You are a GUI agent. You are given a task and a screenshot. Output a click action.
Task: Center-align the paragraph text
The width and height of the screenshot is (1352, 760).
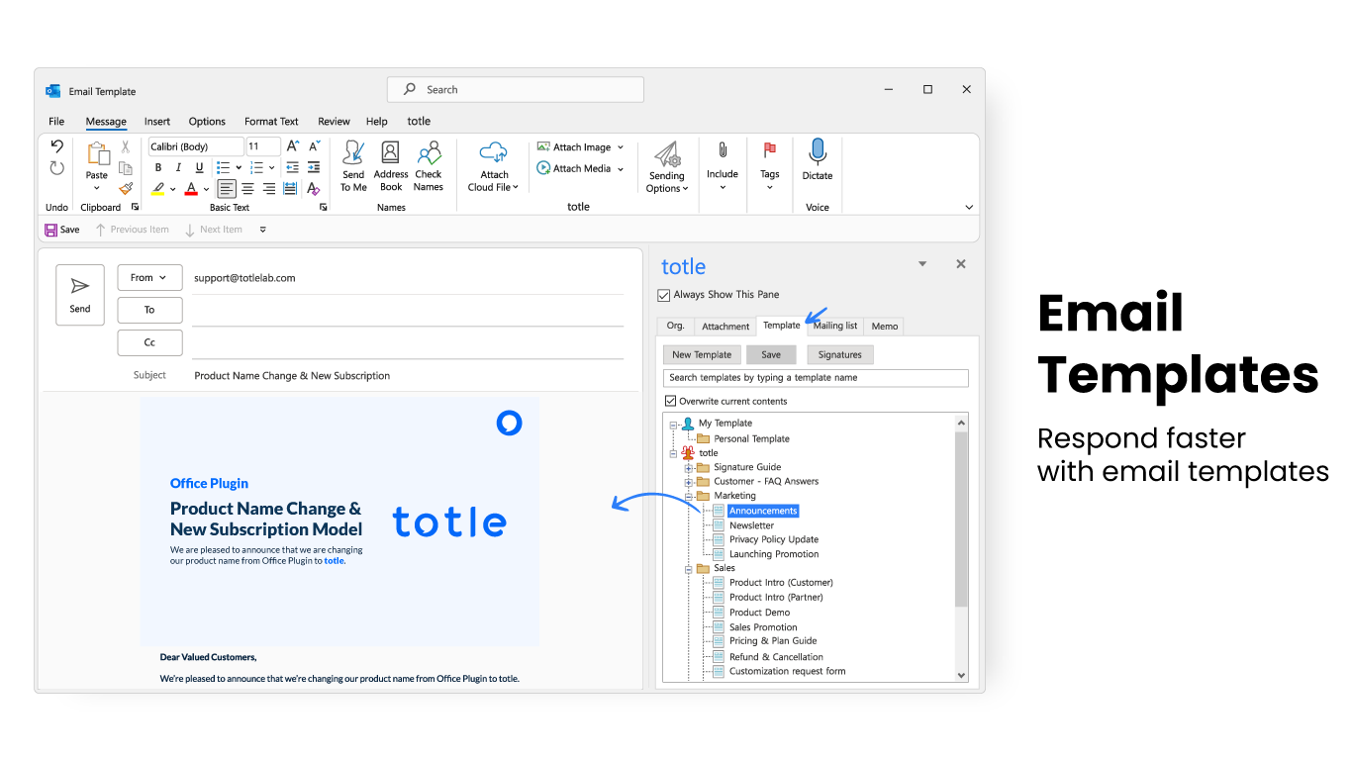pyautogui.click(x=248, y=188)
